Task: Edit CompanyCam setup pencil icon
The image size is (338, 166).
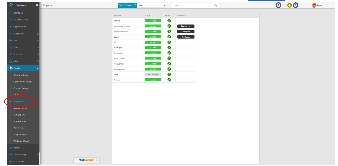Action: tap(169, 69)
